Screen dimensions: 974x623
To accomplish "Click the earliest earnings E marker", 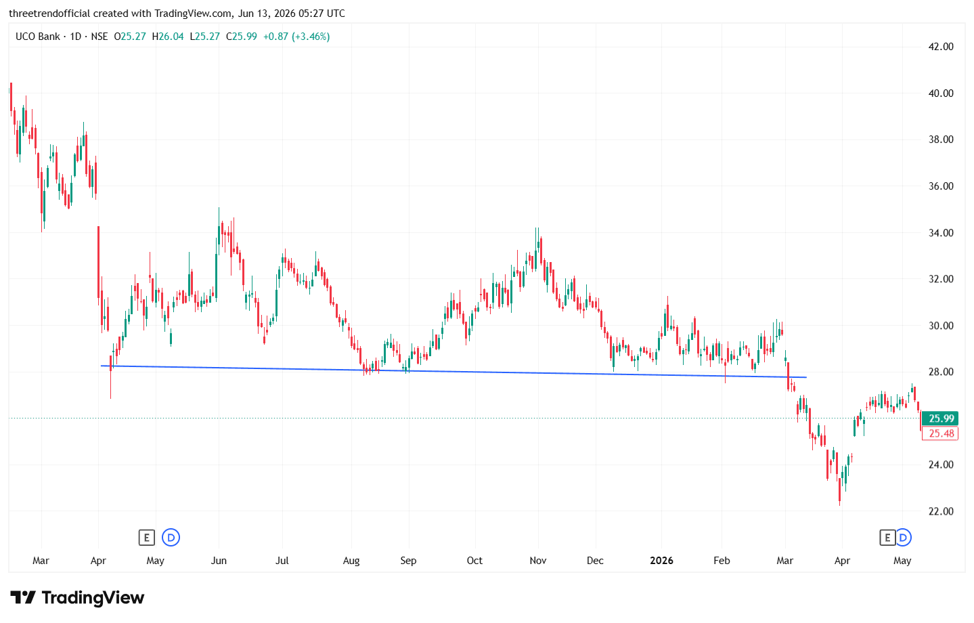I will pyautogui.click(x=146, y=538).
